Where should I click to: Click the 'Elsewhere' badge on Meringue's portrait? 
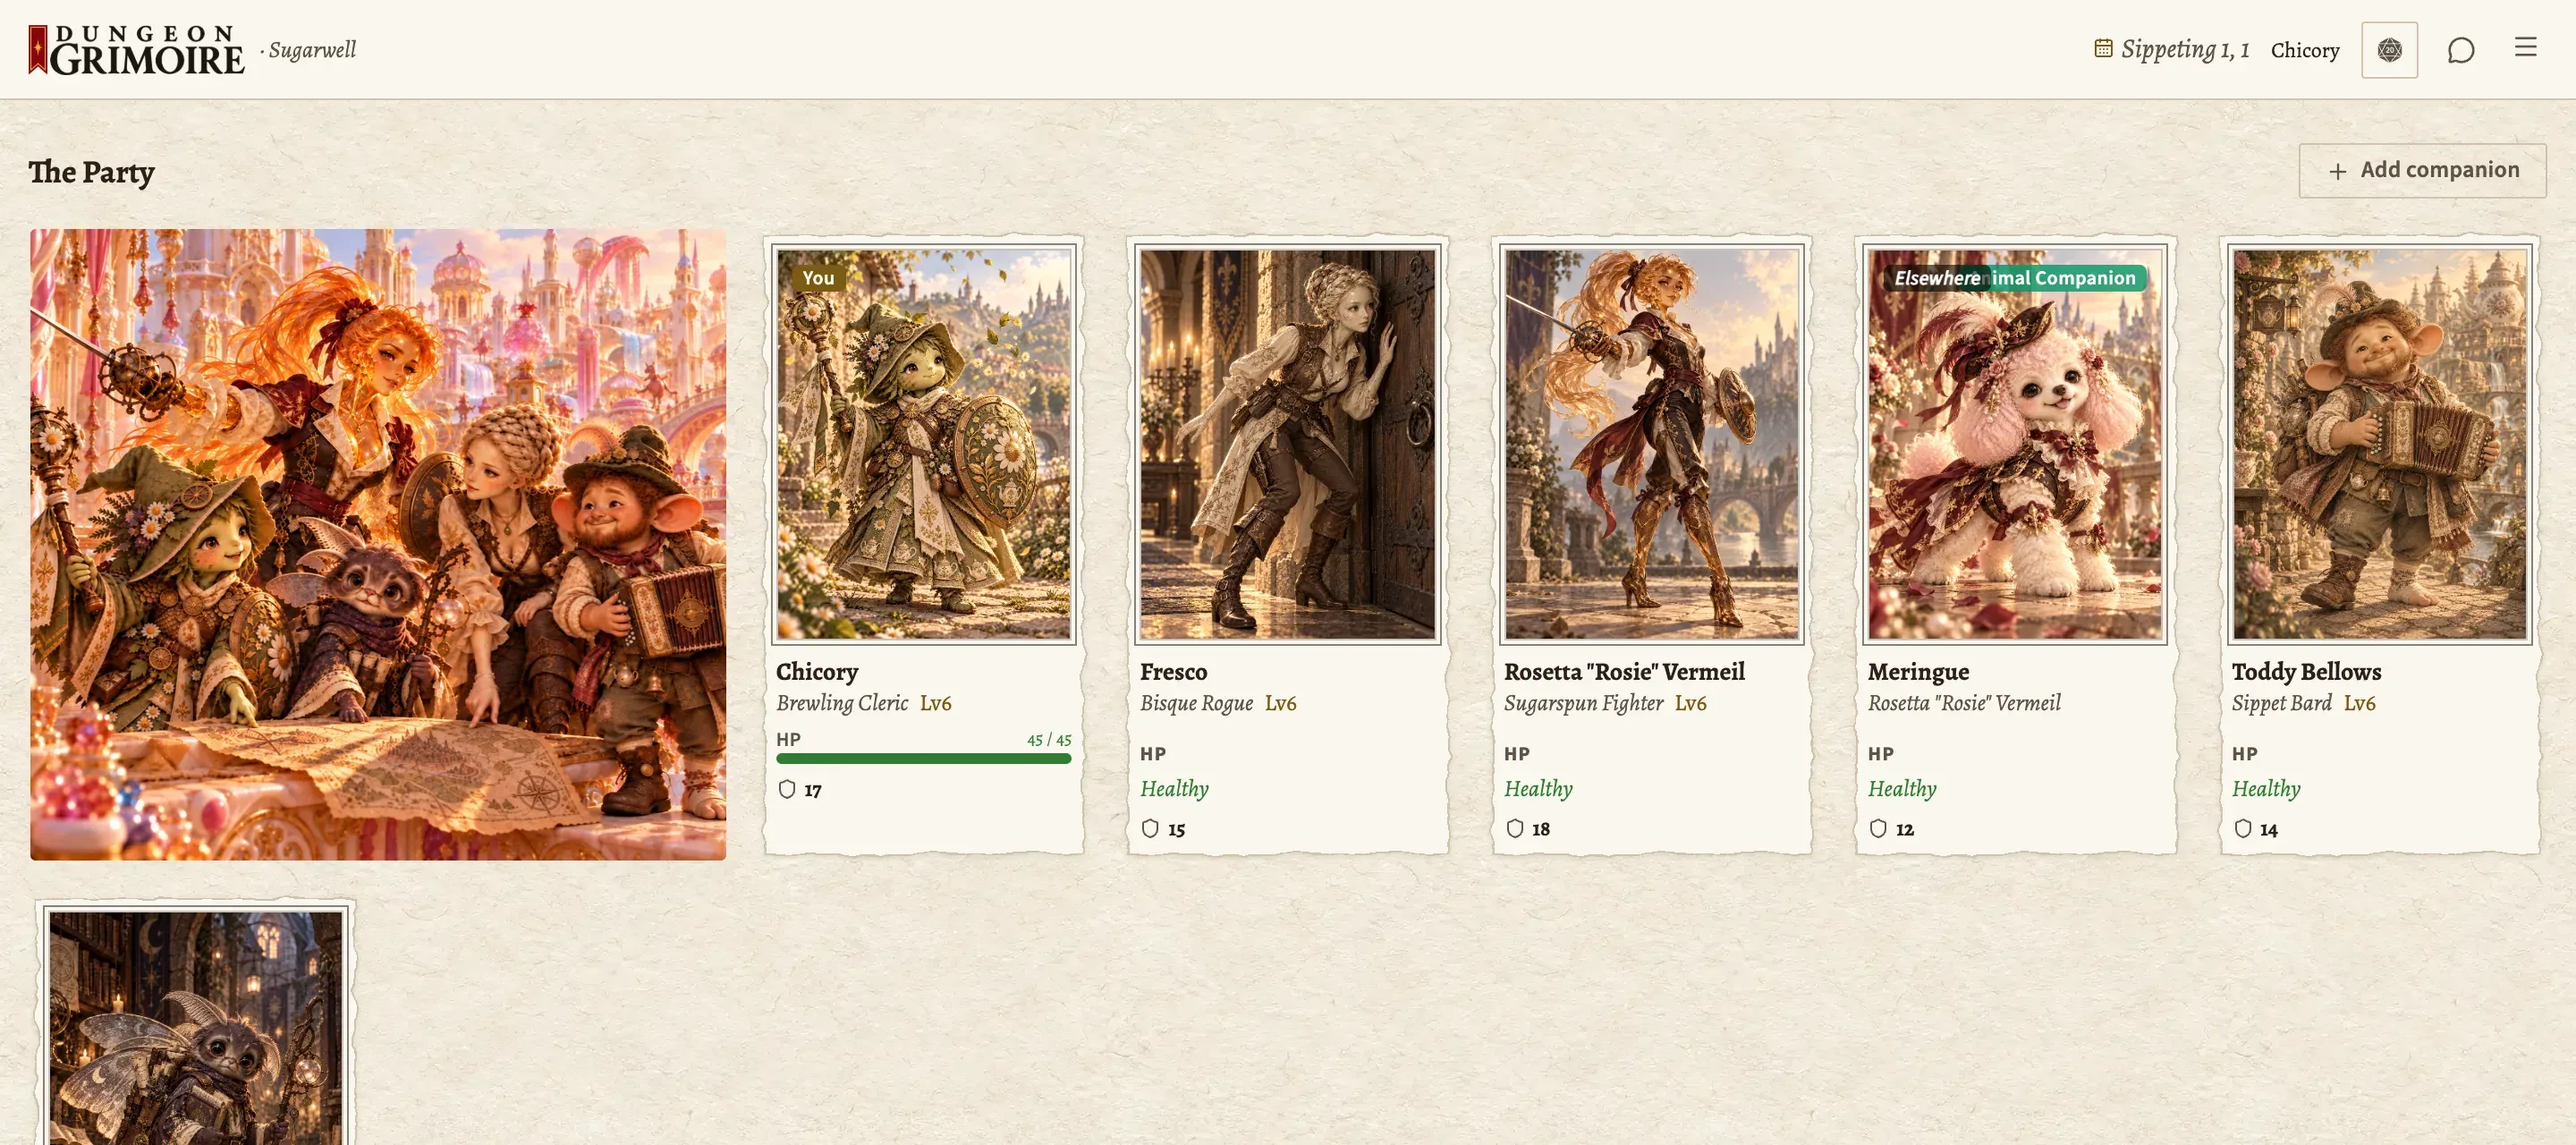point(1936,278)
